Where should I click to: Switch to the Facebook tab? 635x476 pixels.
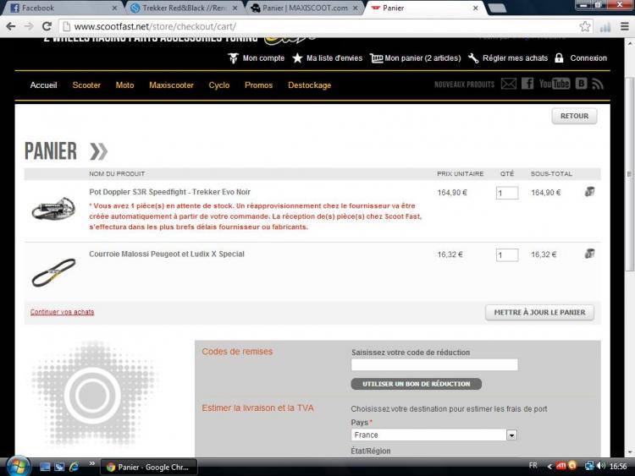[x=61, y=8]
